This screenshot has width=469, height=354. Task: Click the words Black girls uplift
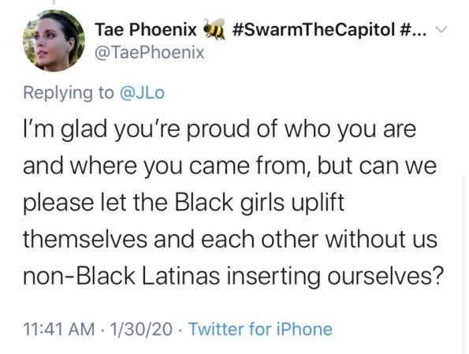(x=259, y=203)
